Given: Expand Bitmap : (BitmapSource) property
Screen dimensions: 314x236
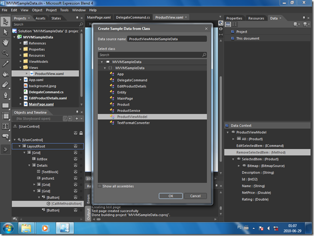Looking at the screenshot, I should 239,166.
